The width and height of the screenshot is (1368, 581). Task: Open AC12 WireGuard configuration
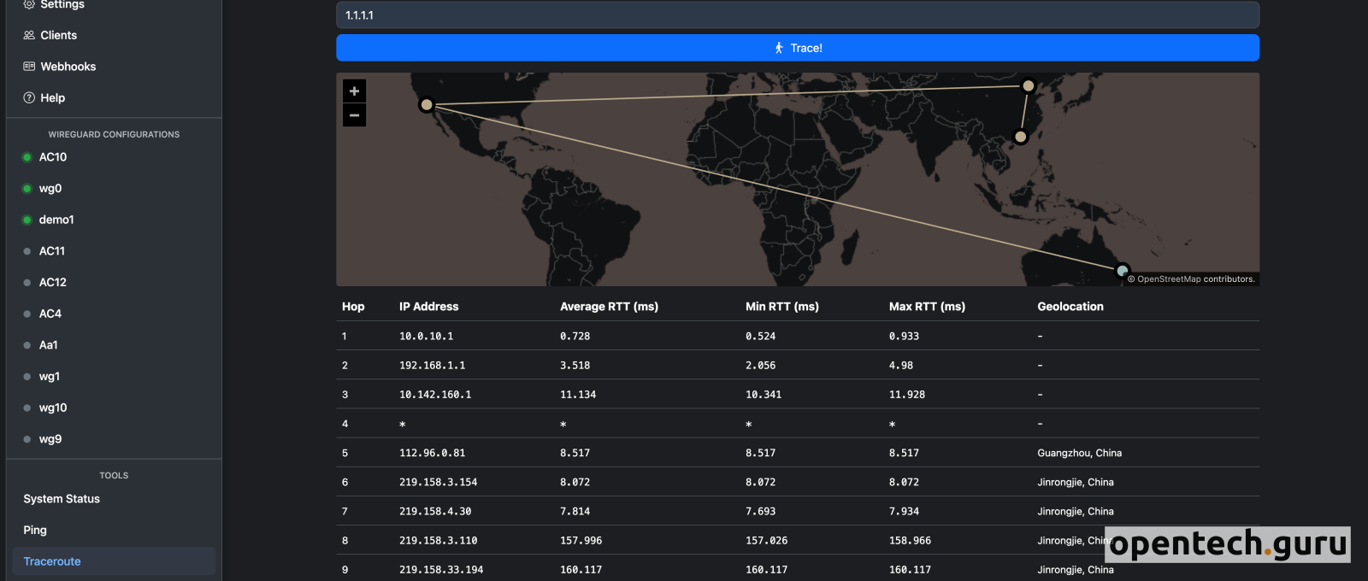pyautogui.click(x=53, y=282)
